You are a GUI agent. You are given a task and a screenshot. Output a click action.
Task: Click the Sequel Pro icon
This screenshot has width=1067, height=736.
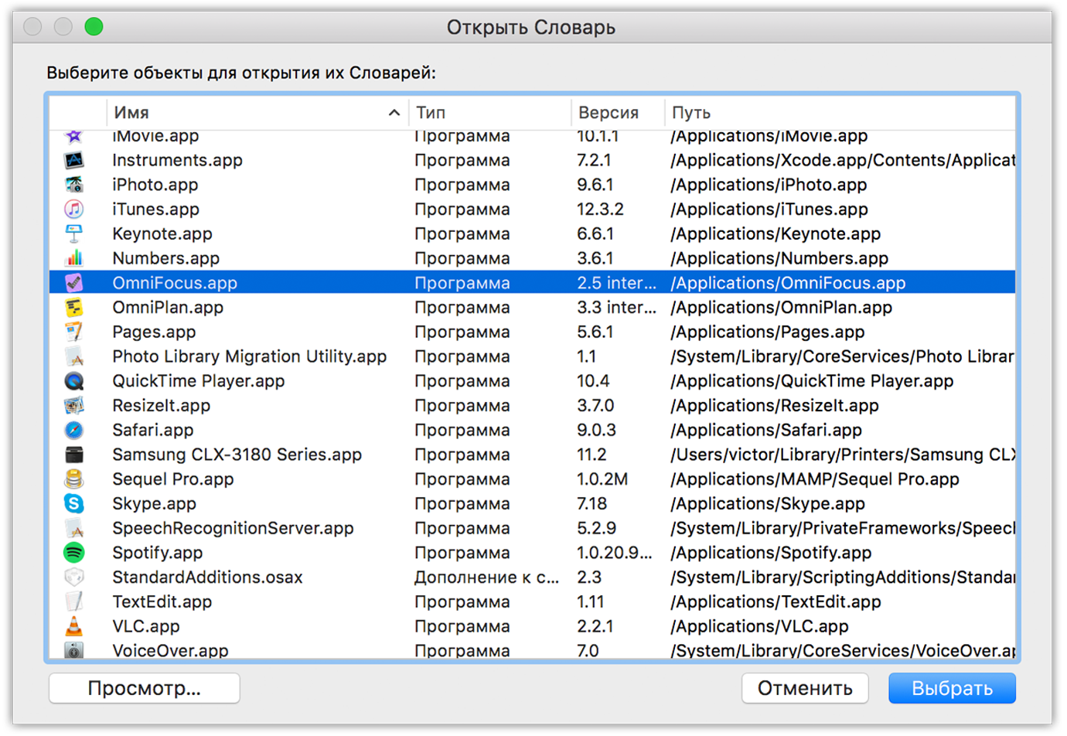click(74, 479)
